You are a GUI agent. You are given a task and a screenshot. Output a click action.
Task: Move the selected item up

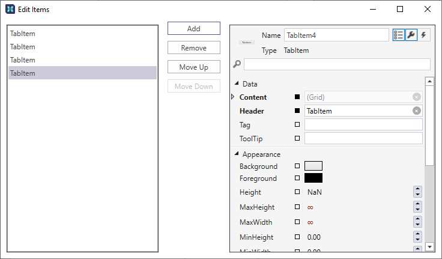[193, 67]
